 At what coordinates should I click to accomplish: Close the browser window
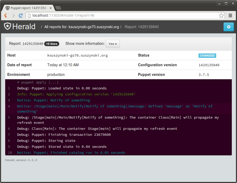pos(233,3)
